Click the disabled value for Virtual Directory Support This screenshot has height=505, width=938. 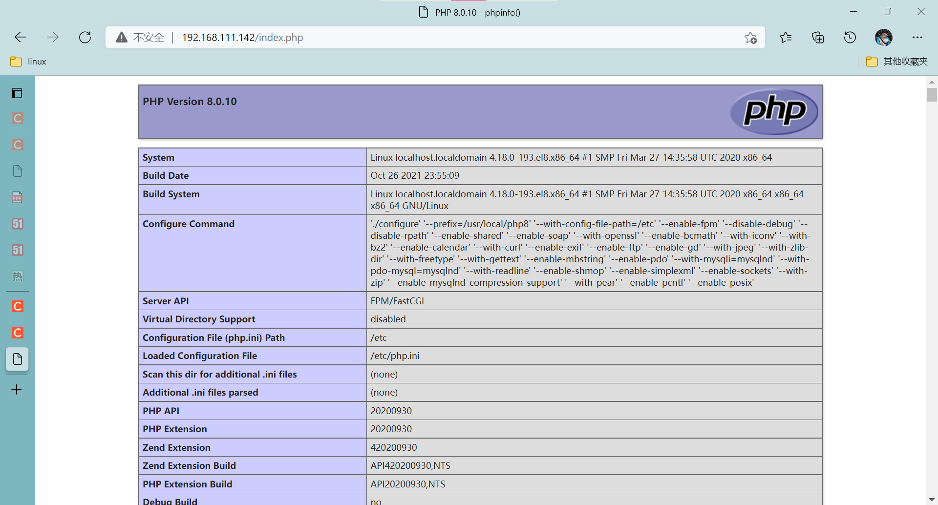[388, 319]
